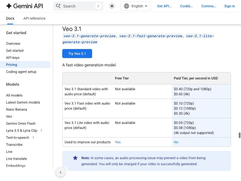Viewport: 241px width, 181px height.
Task: Open All models sidebar item
Action: 14,95
